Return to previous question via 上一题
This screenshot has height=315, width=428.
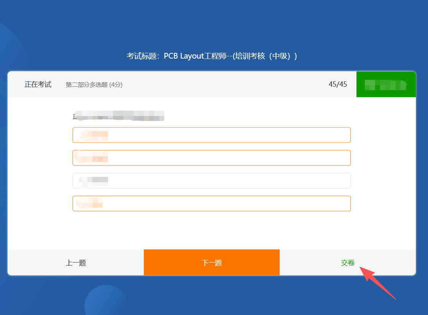click(x=76, y=262)
